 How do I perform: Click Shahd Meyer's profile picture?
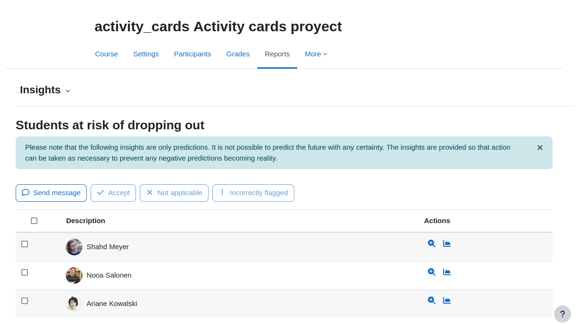74,247
